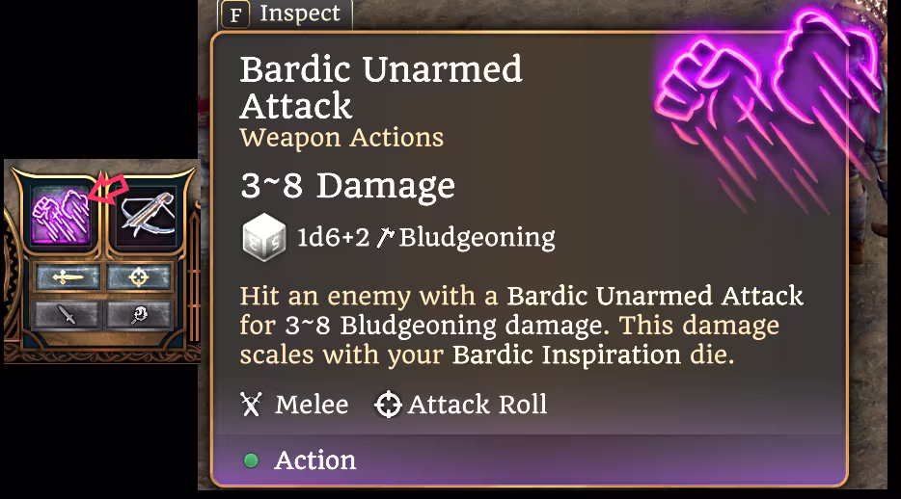Click the 3~8 Damage heading

pyautogui.click(x=347, y=186)
